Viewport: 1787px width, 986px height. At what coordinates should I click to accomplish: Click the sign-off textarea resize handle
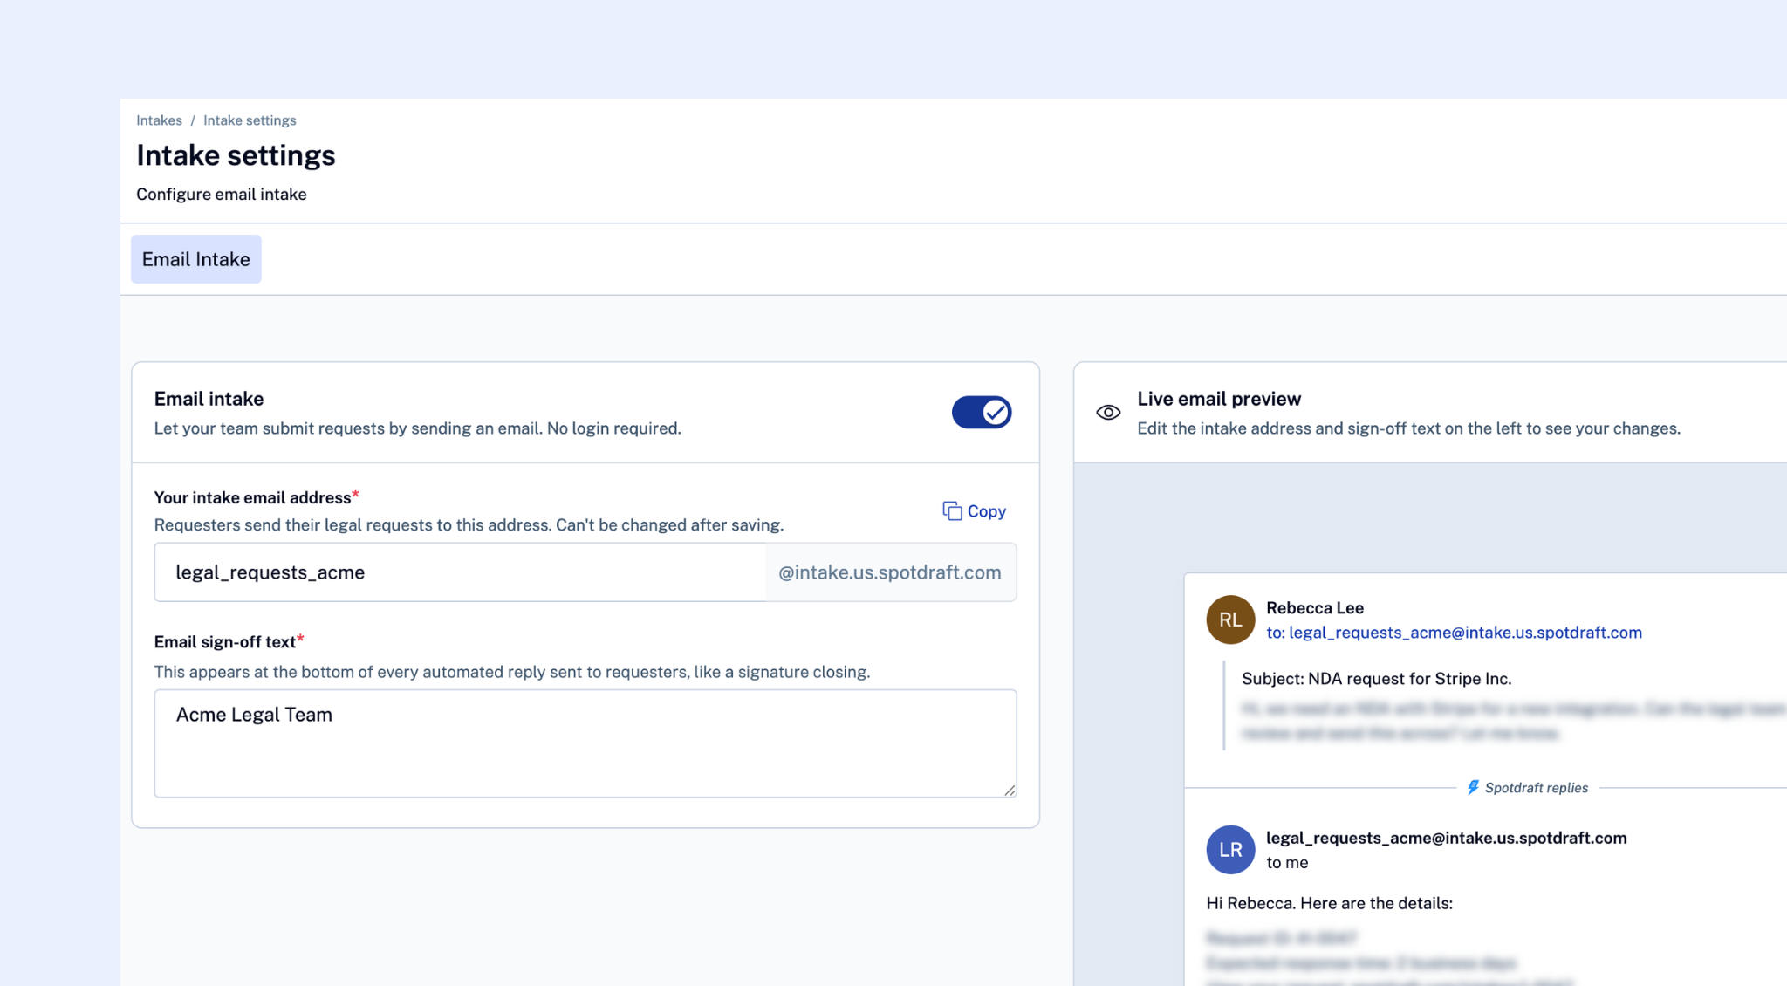point(1010,790)
